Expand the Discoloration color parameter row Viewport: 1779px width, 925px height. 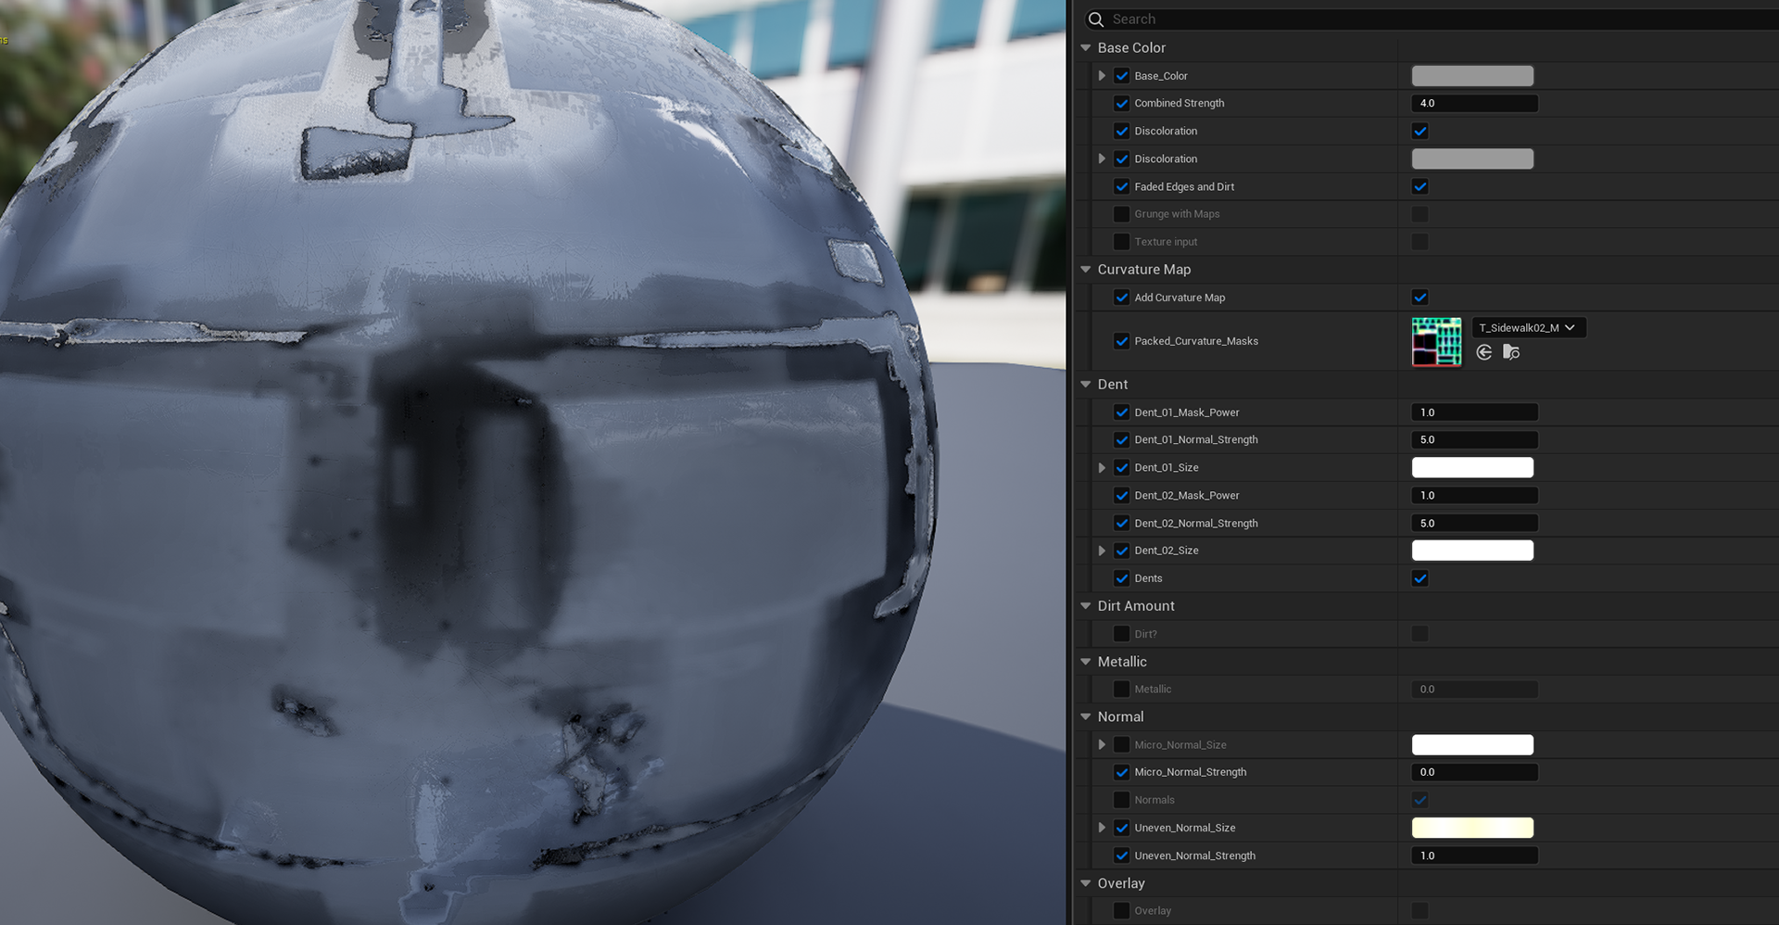1102,158
